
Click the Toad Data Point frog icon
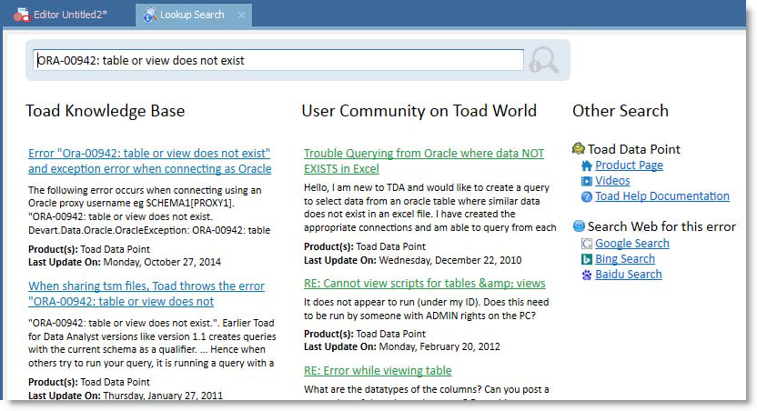[x=579, y=148]
